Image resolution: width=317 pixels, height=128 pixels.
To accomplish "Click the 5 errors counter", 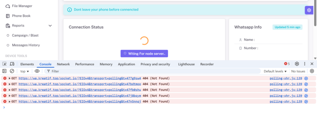I will click(x=287, y=64).
